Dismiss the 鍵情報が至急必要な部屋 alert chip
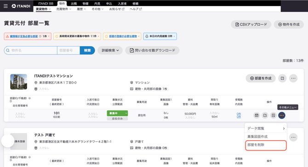 49,36
